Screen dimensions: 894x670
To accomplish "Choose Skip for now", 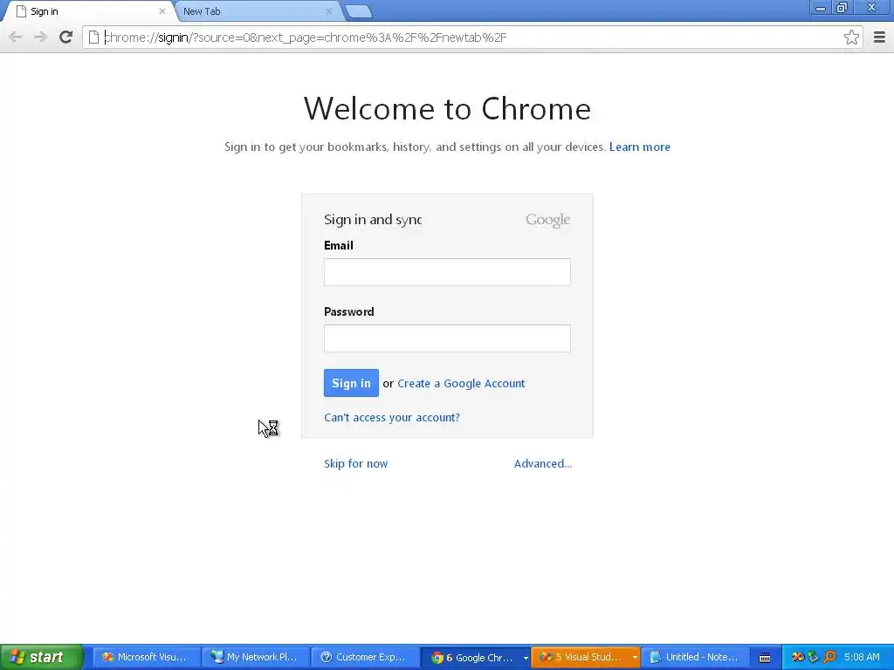I will pyautogui.click(x=356, y=464).
